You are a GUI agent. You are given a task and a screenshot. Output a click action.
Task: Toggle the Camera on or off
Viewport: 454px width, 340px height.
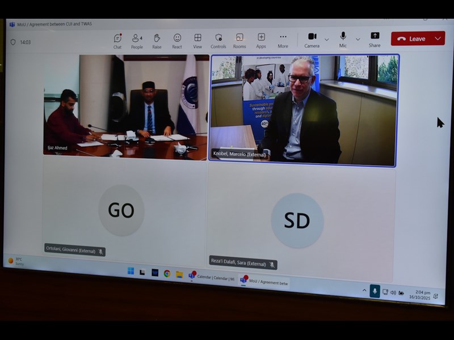(312, 39)
